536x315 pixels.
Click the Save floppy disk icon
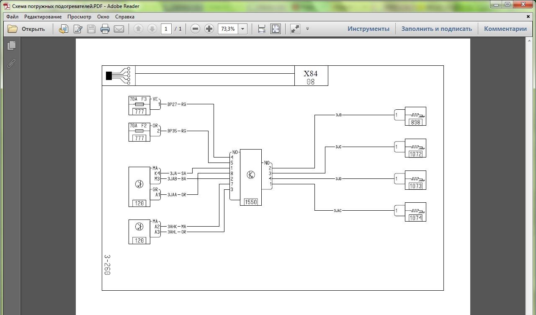(x=91, y=29)
